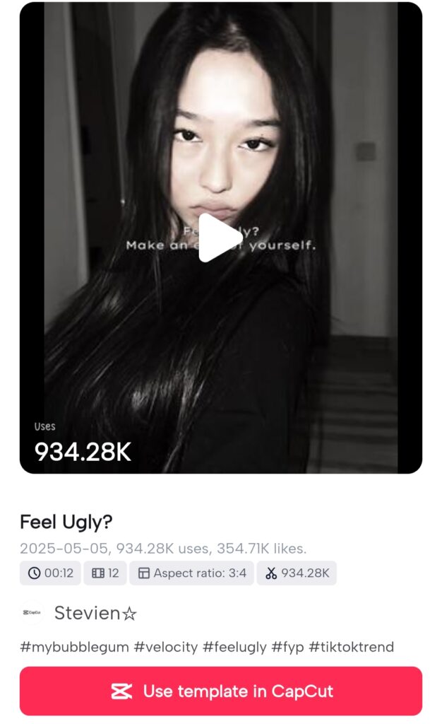The height and width of the screenshot is (724, 442).
Task: Open the #velocity hashtag
Action: pos(165,647)
